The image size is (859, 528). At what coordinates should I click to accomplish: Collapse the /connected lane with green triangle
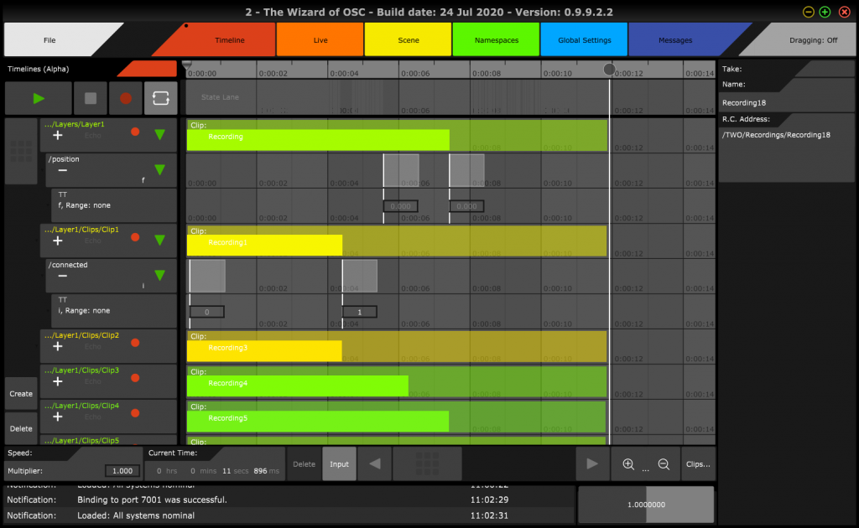[160, 275]
